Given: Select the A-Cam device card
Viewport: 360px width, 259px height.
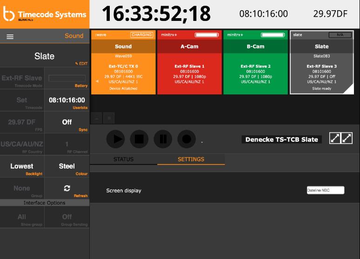Looking at the screenshot, I should click(189, 62).
